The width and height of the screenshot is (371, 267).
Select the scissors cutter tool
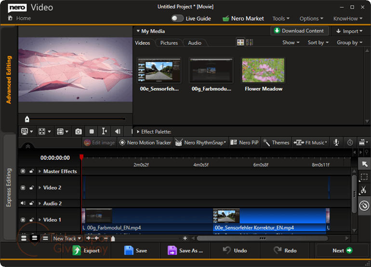(x=364, y=190)
